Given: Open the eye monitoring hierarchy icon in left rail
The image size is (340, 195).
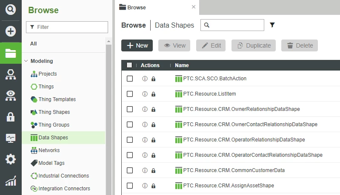Looking at the screenshot, I should [x=10, y=96].
